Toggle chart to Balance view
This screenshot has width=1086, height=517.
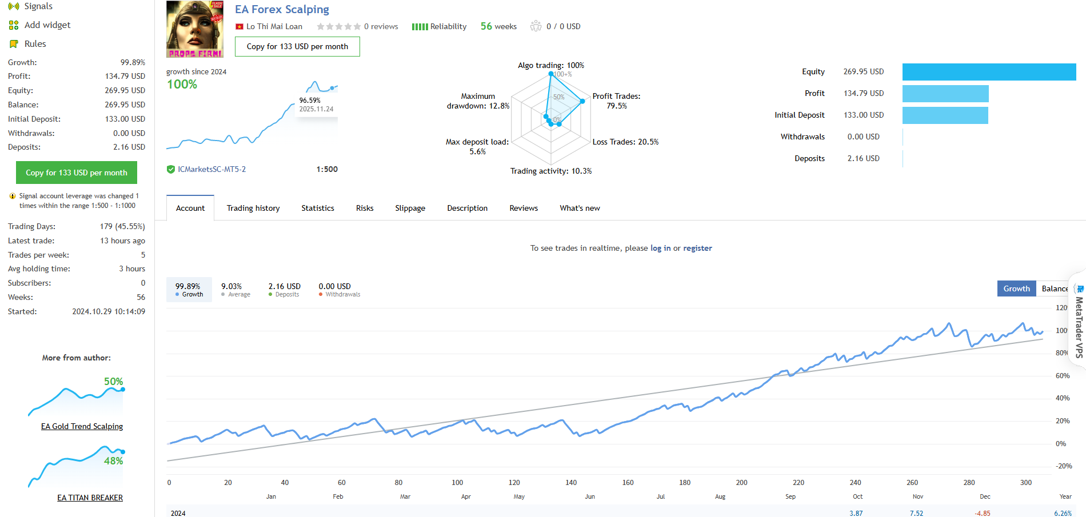[1053, 288]
